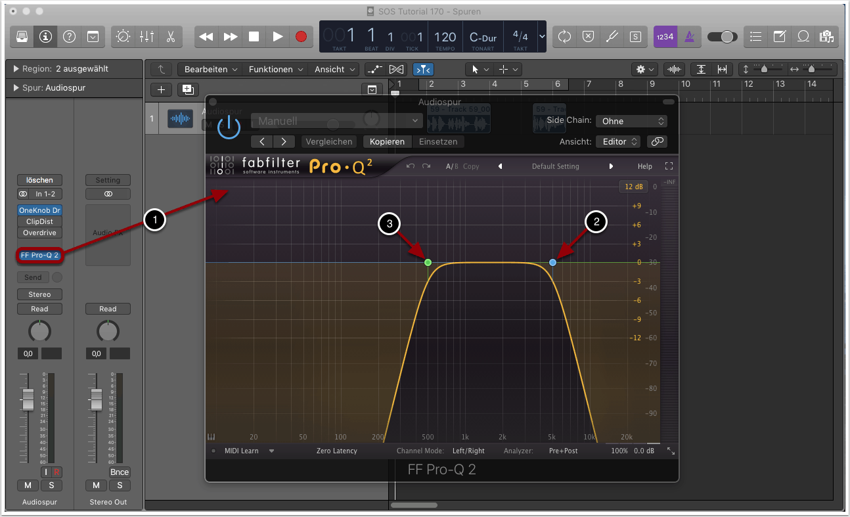Open the Ansicht Editor dropdown in plugin
The image size is (850, 517).
(617, 141)
